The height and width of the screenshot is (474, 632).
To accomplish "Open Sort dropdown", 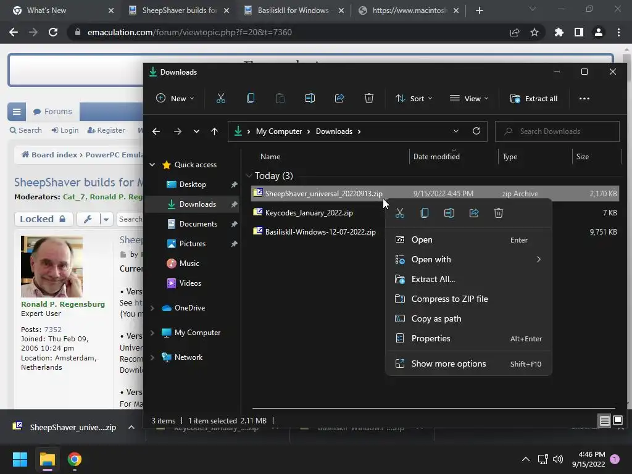I will click(x=414, y=98).
